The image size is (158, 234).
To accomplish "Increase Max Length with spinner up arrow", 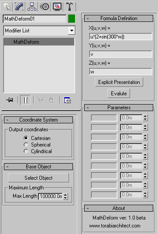I will [x=65, y=195].
